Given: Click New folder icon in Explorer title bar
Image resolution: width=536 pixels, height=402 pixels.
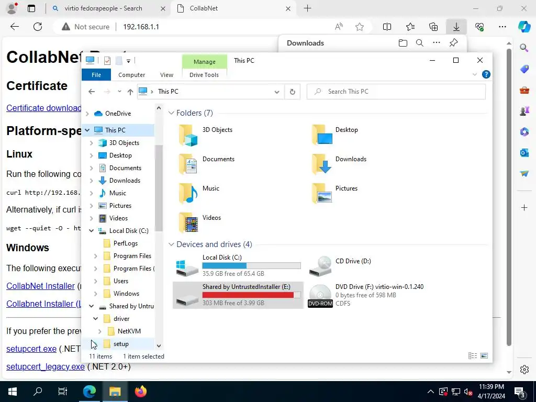Looking at the screenshot, I should point(119,61).
